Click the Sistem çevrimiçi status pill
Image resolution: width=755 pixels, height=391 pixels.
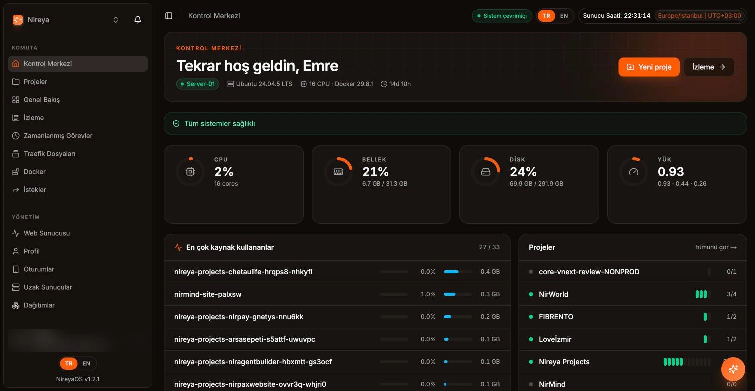pos(502,16)
